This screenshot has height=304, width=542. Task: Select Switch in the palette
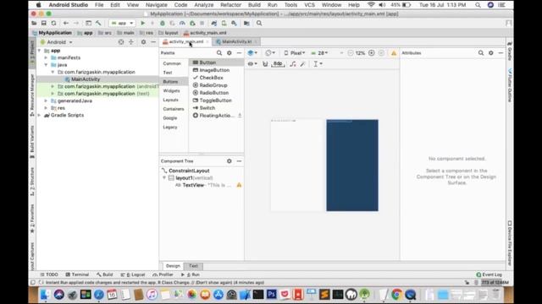[207, 108]
